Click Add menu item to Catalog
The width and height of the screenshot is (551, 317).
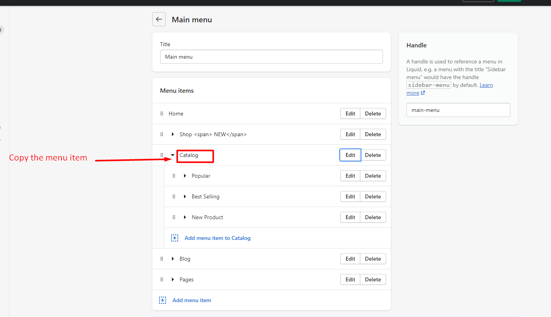tap(217, 238)
